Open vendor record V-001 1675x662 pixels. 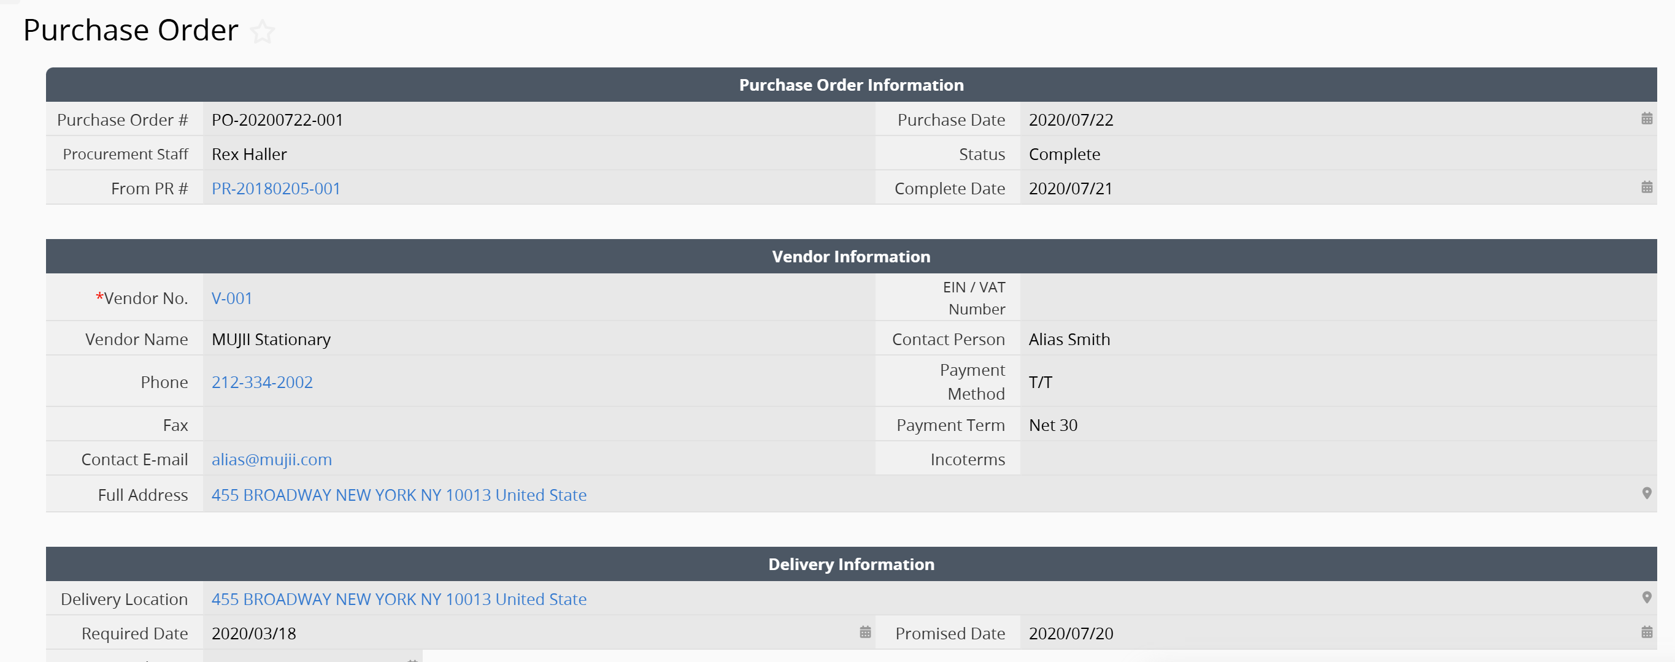coord(231,298)
